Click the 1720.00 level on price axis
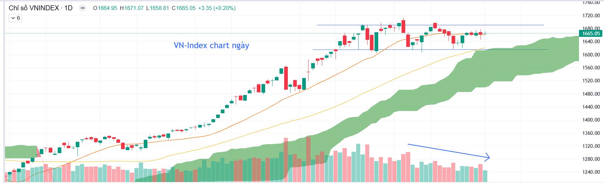Screen dimensions: 604x183 click(x=591, y=16)
